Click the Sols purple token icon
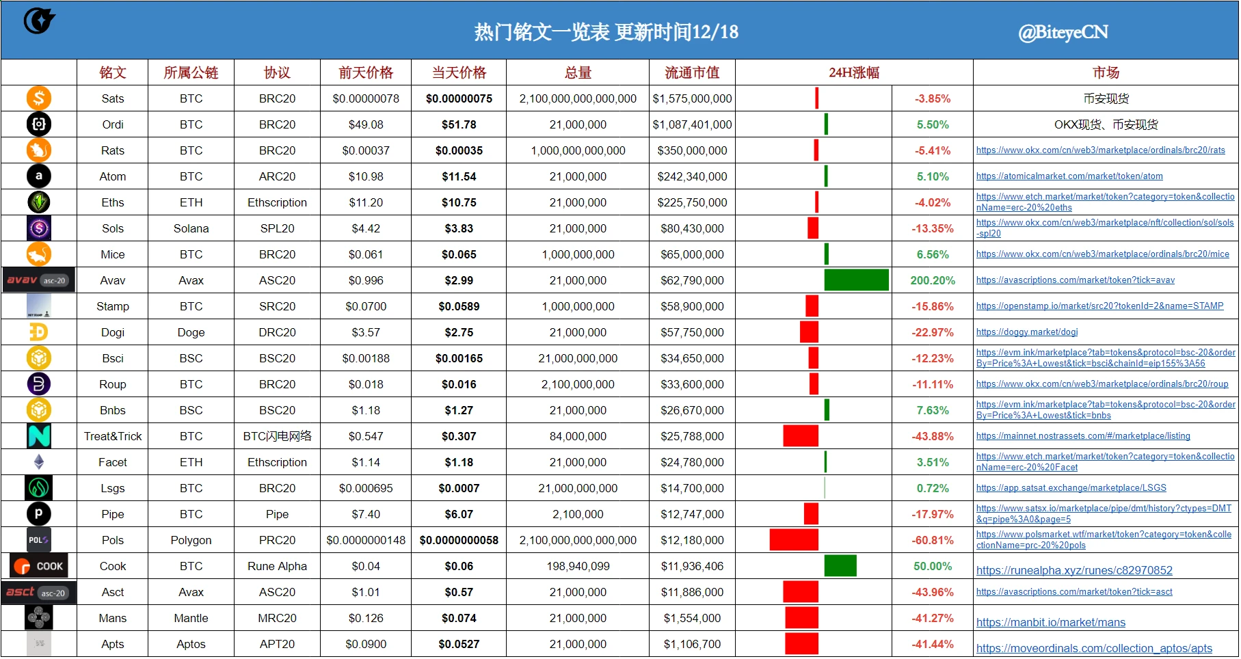 [39, 228]
